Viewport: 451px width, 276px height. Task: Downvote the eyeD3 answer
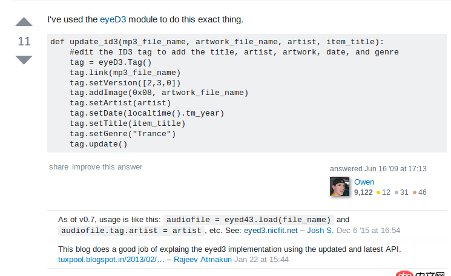(x=24, y=59)
